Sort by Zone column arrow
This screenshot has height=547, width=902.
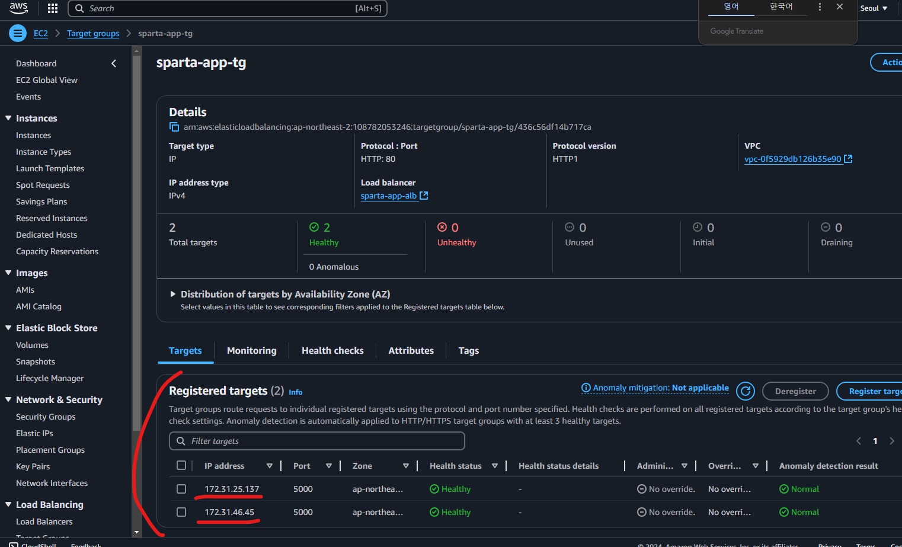(x=406, y=466)
